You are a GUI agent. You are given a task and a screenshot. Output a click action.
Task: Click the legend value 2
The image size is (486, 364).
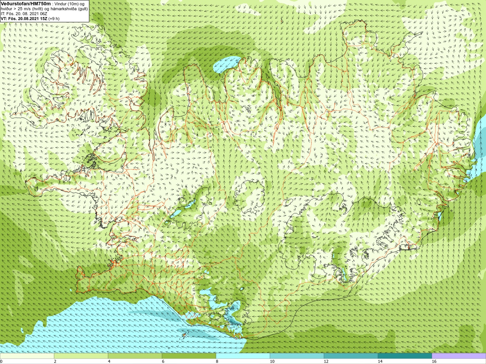[x=55, y=361]
